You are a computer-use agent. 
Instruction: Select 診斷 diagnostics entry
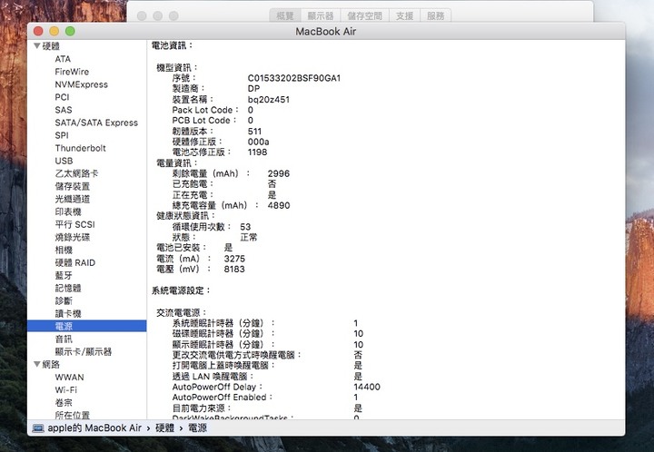[64, 300]
